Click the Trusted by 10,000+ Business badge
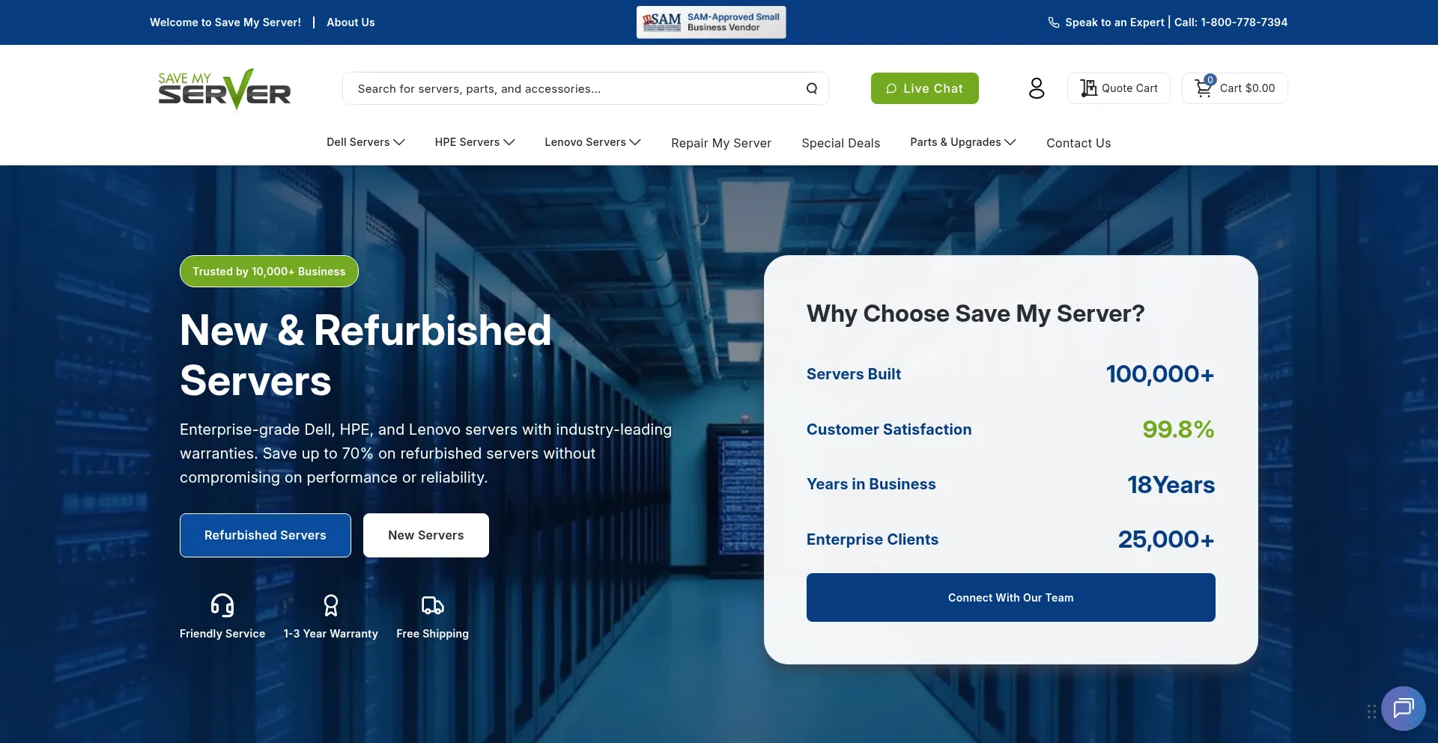The image size is (1438, 743). click(x=269, y=271)
